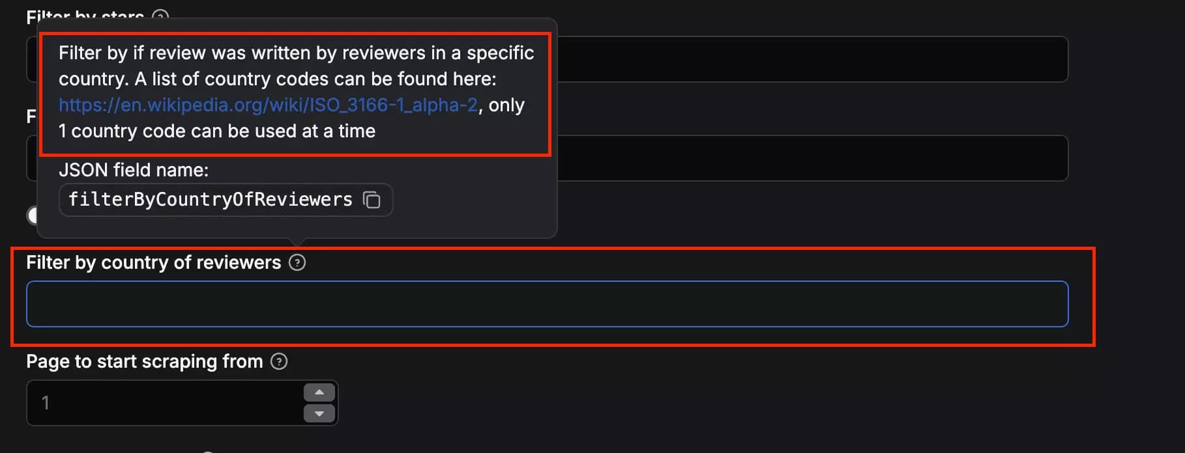Focus the Filter by country of reviewers input
This screenshot has height=453, width=1185.
coord(547,304)
